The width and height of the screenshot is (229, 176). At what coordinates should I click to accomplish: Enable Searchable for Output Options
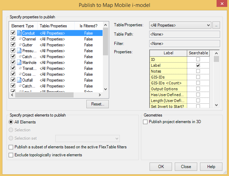tap(198, 89)
